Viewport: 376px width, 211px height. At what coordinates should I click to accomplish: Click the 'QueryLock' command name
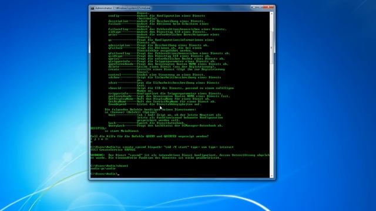coord(116,125)
